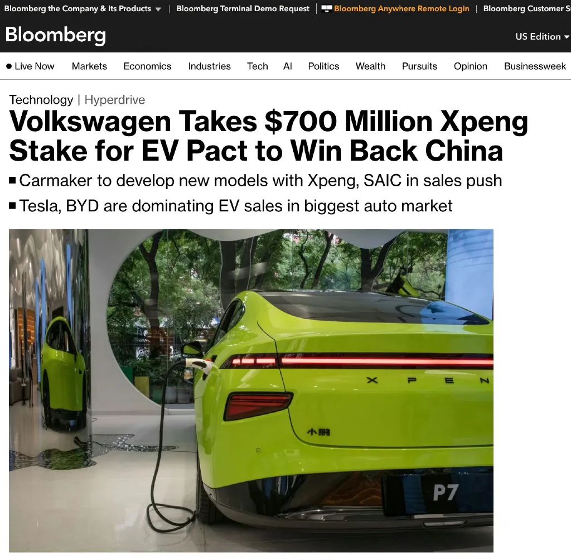Viewport: 571px width, 560px height.
Task: Open the Economics section
Action: (x=147, y=66)
